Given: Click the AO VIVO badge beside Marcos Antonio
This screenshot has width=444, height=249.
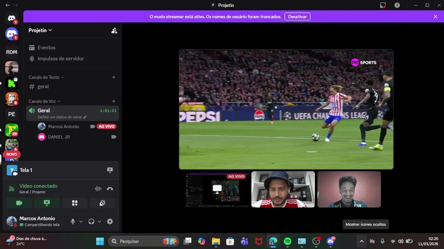Looking at the screenshot, I should click(106, 127).
